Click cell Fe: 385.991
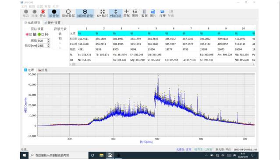The height and width of the screenshot is (160, 280). click(x=172, y=60)
